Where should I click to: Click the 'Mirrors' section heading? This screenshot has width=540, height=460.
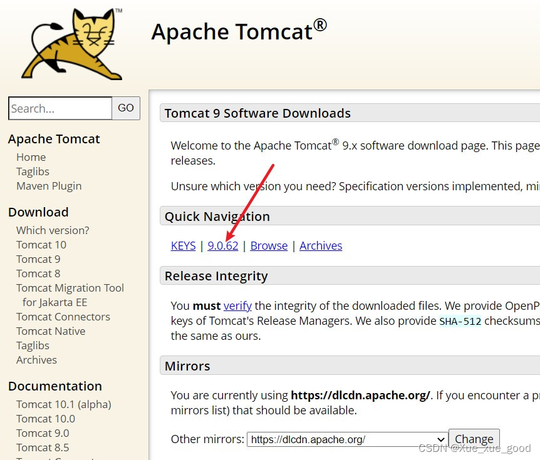pyautogui.click(x=187, y=365)
